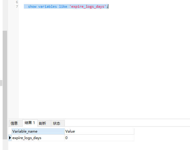Click the vertical scrollbar thumb on left
Viewport: 190px width, 150px height.
[5, 85]
